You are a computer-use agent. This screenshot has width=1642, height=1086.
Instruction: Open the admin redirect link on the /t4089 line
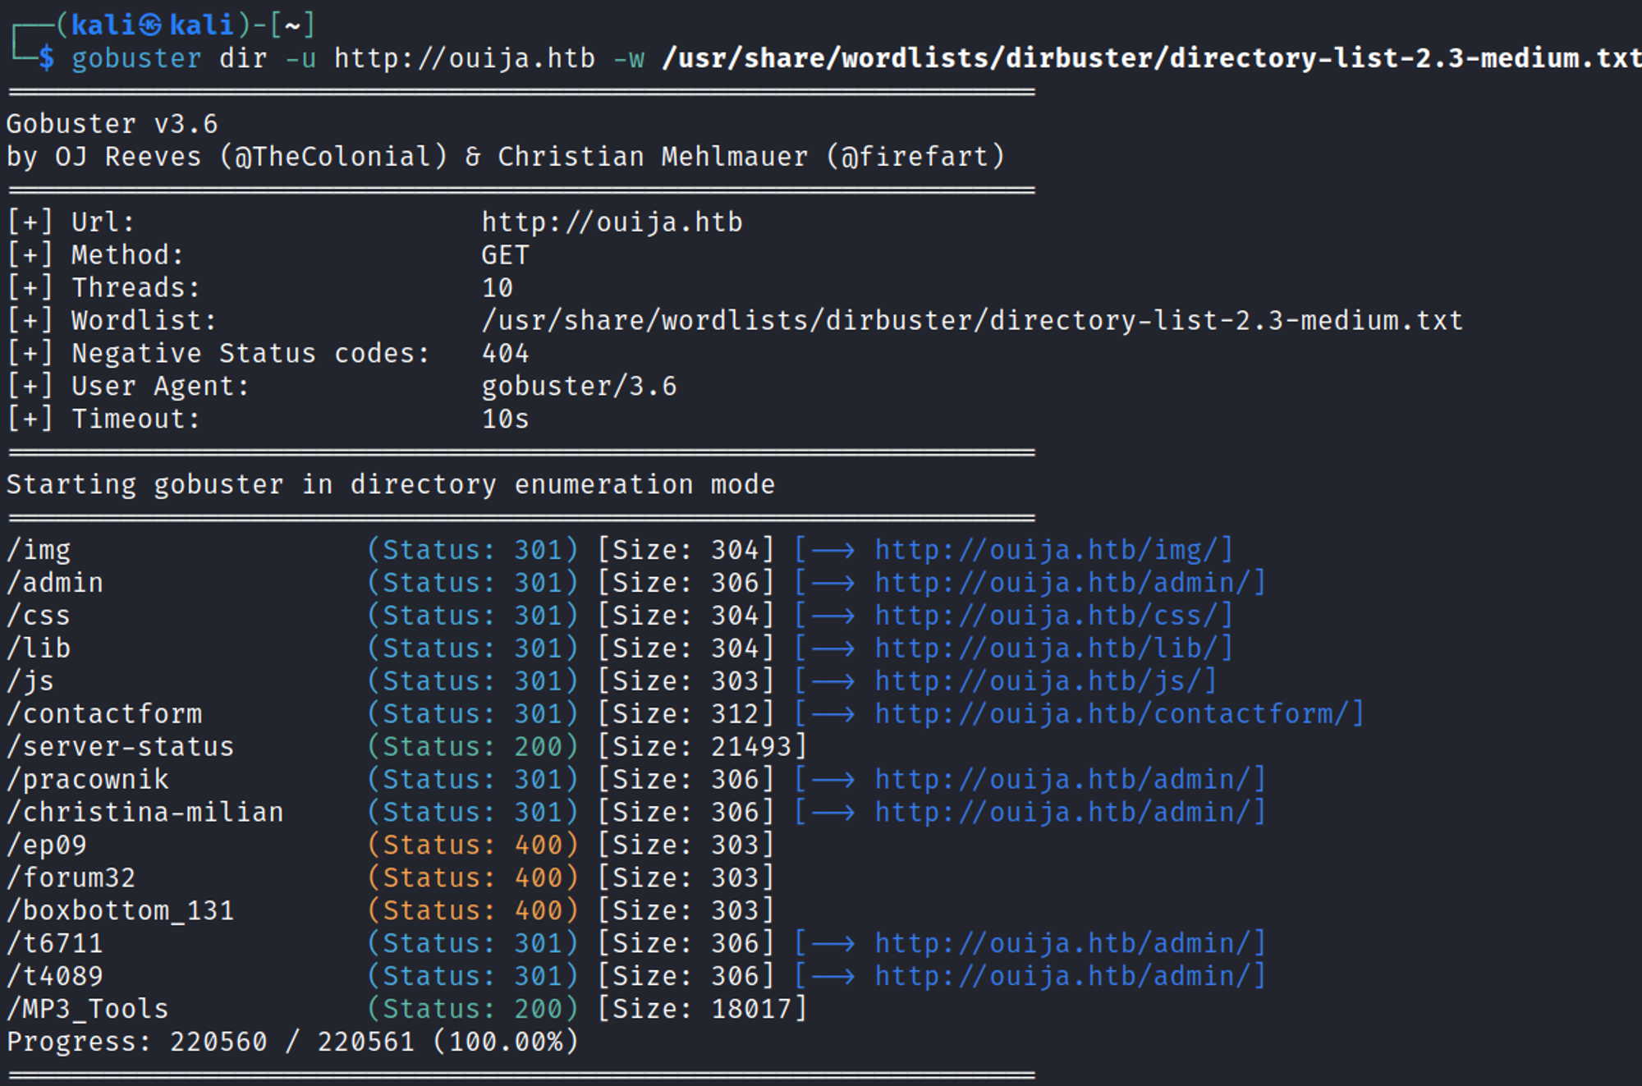click(x=1069, y=976)
